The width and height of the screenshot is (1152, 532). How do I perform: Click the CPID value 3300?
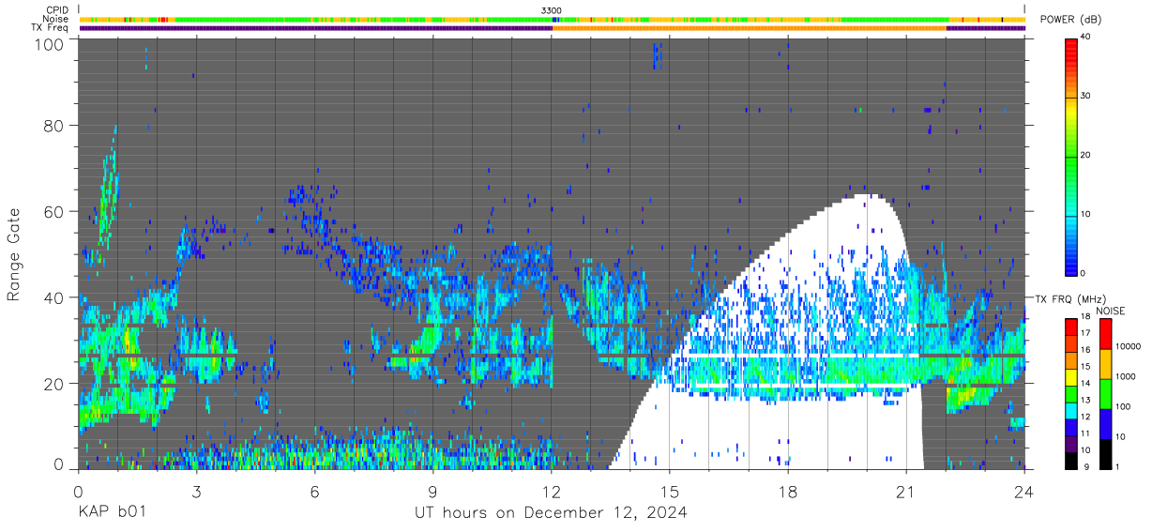(x=552, y=10)
